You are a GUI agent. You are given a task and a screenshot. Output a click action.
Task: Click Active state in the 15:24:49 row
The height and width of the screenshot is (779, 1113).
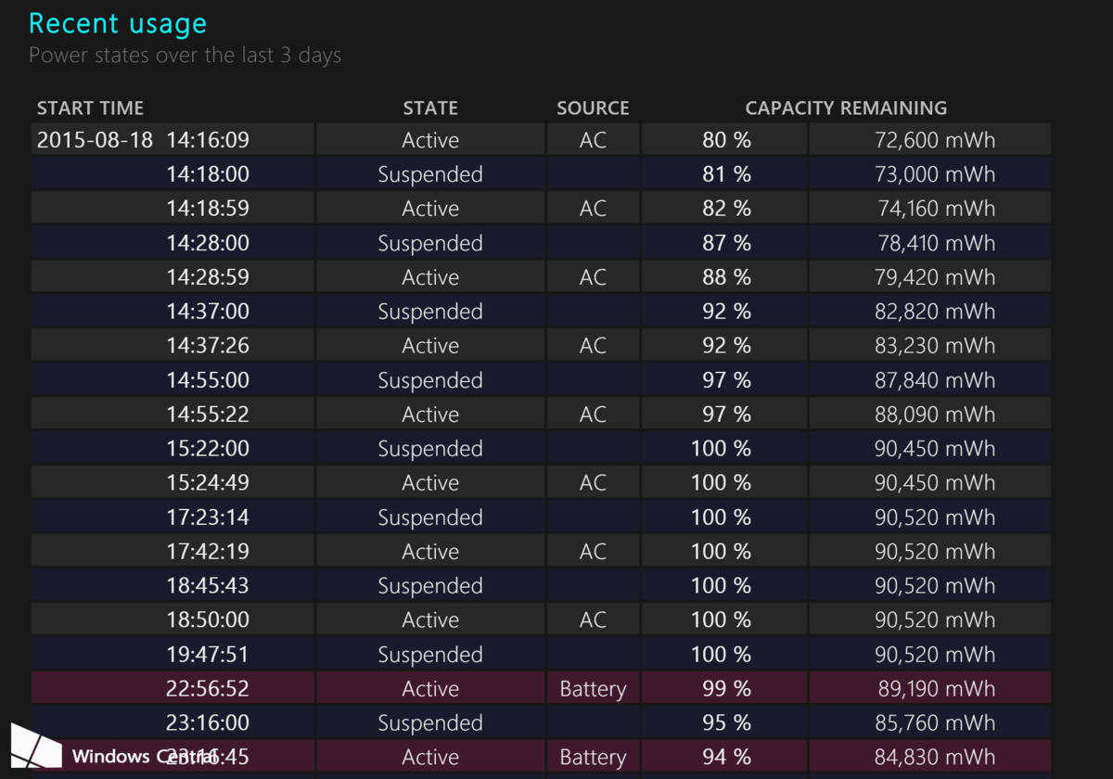430,483
